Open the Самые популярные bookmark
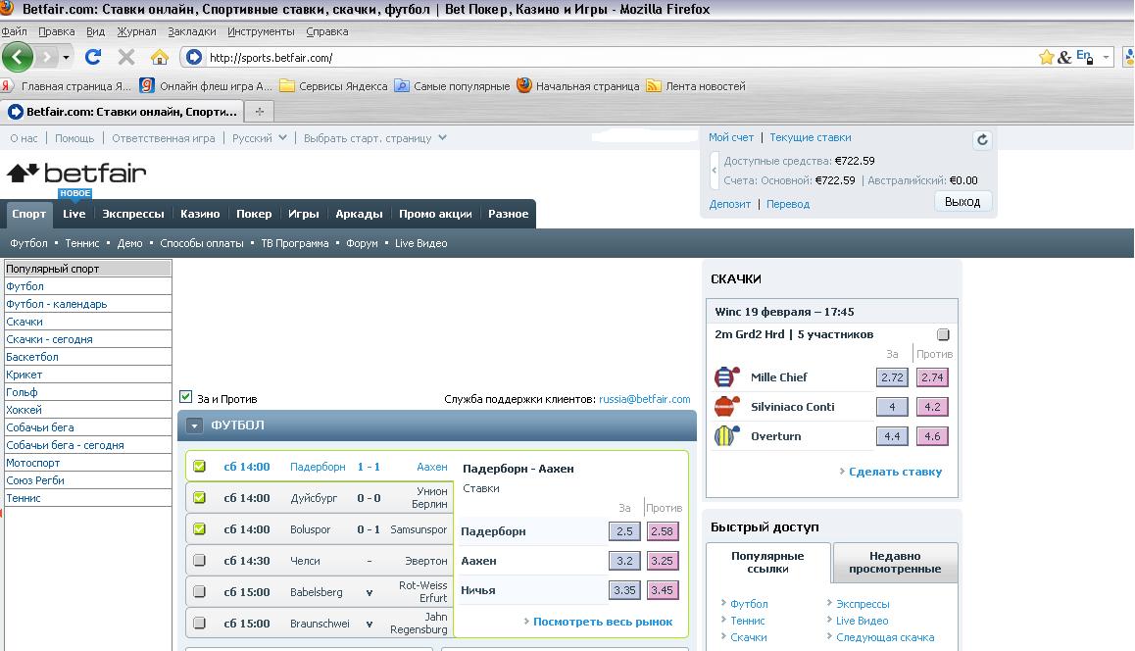 (453, 86)
